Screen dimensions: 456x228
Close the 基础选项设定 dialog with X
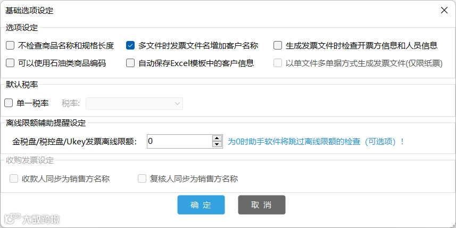point(444,11)
